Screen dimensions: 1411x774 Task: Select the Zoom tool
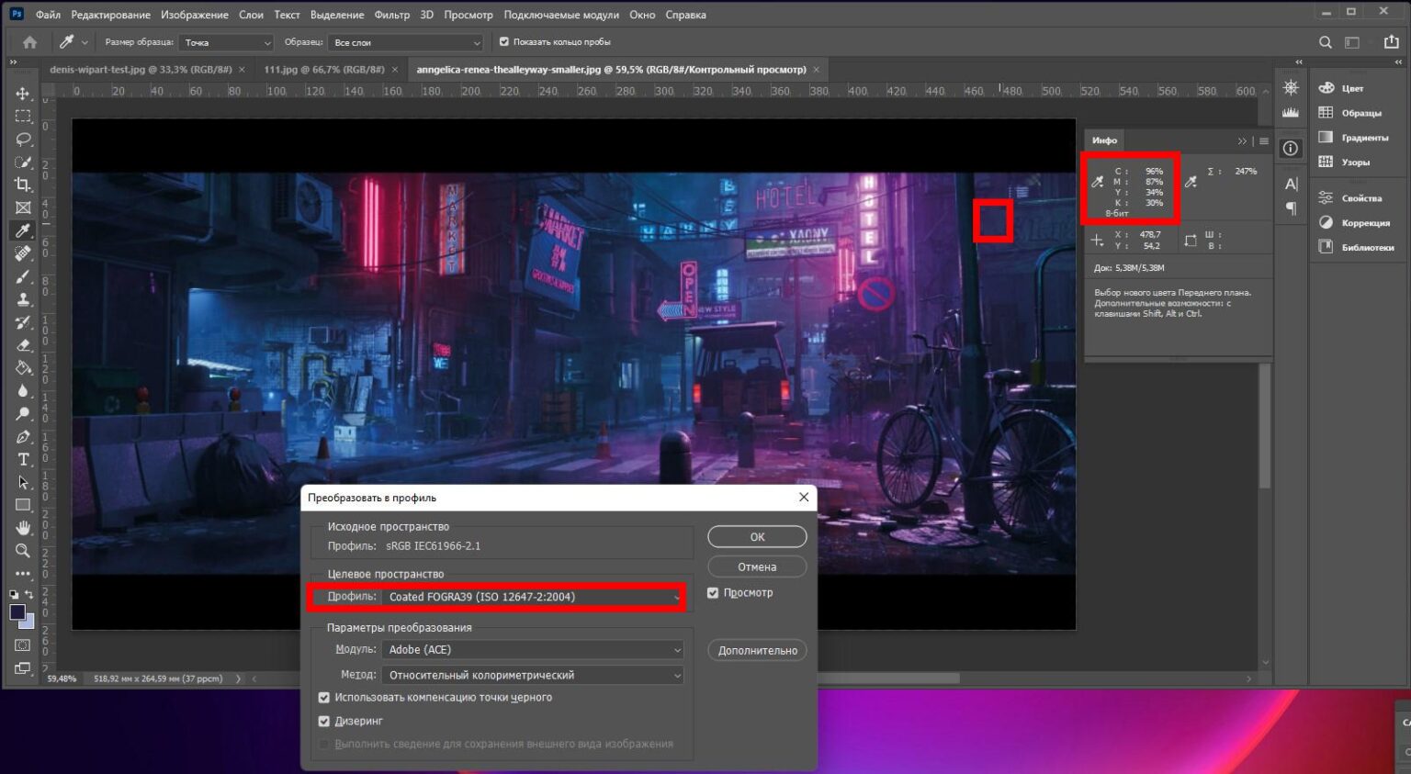tap(23, 551)
